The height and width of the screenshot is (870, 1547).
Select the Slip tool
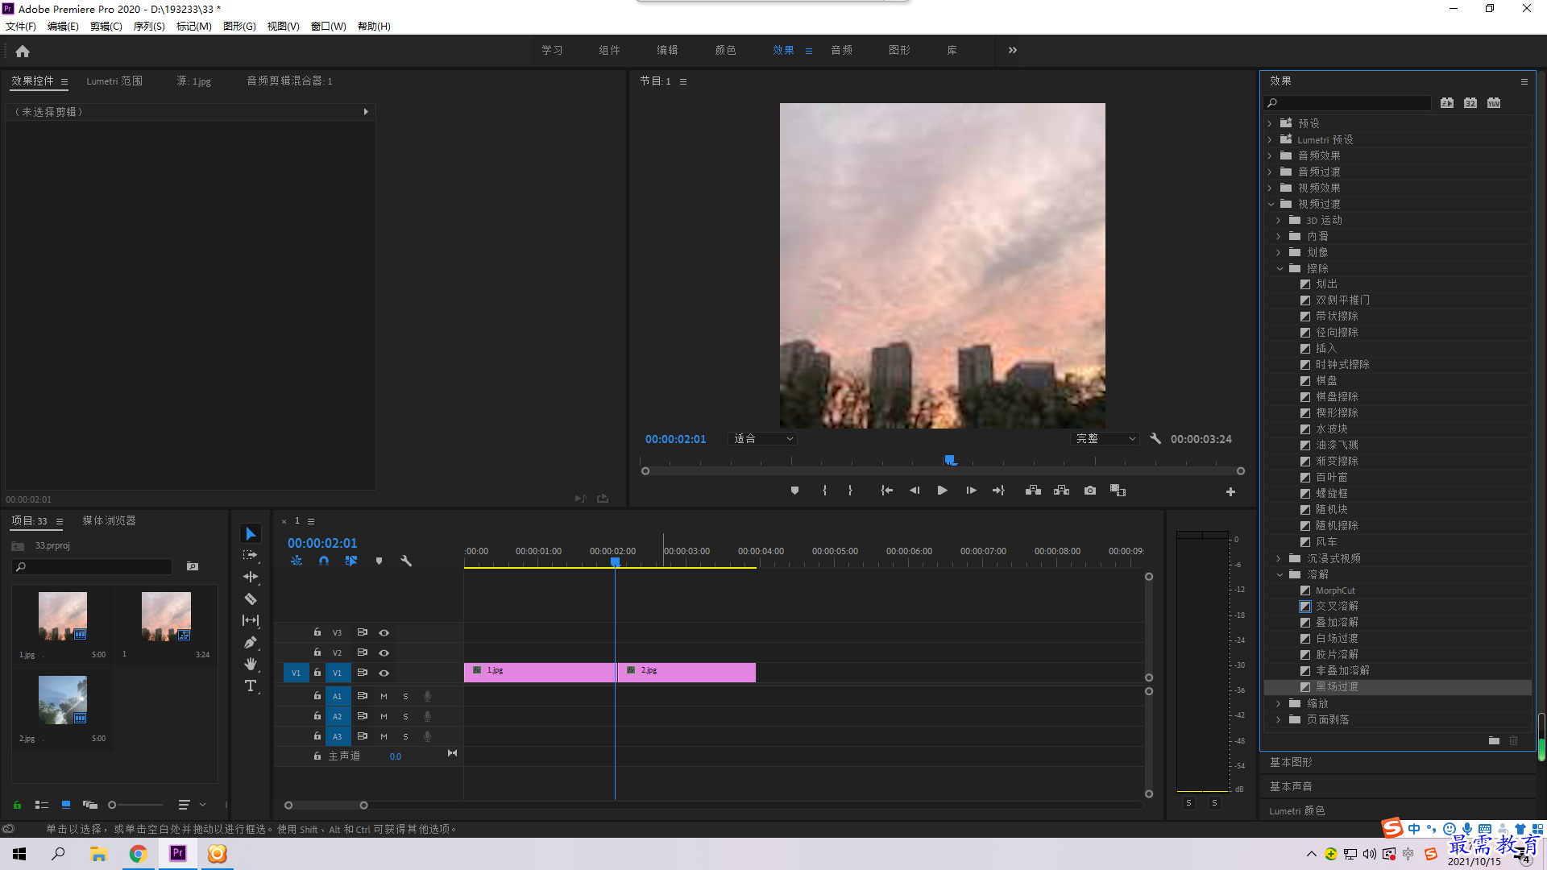251,620
